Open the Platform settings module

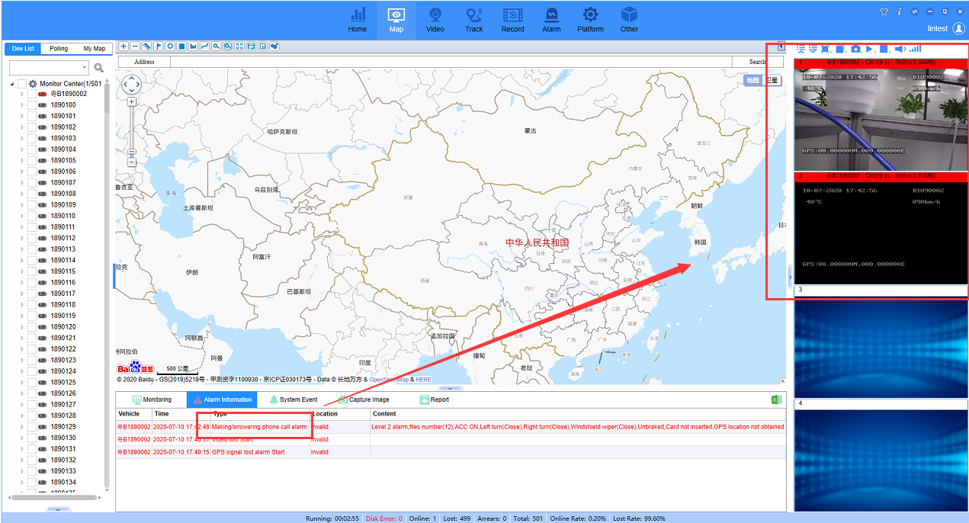590,20
